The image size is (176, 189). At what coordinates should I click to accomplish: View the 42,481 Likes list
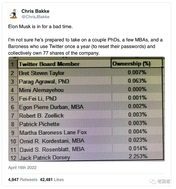tap(52, 180)
